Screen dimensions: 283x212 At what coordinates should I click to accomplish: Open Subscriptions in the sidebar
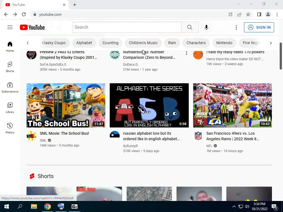click(10, 87)
